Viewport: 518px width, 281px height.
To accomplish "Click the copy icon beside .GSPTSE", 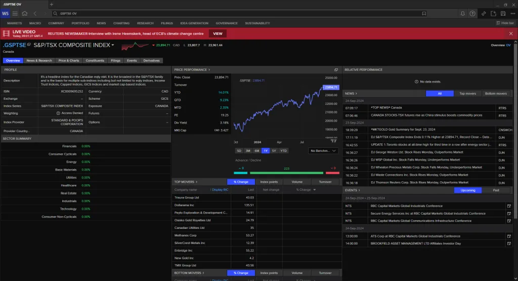I will pyautogui.click(x=29, y=45).
